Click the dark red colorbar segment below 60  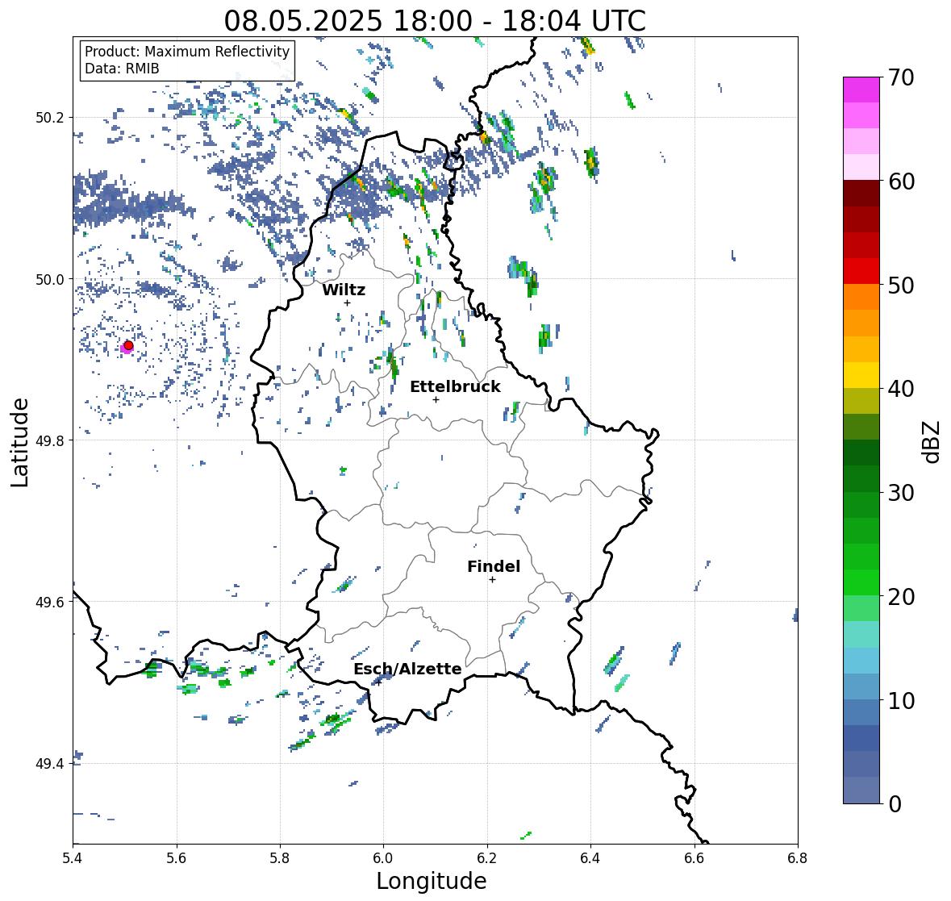click(861, 194)
